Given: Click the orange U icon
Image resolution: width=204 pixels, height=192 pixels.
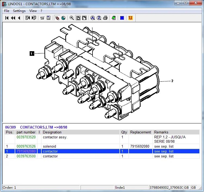Looking at the screenshot, I should (x=130, y=18).
